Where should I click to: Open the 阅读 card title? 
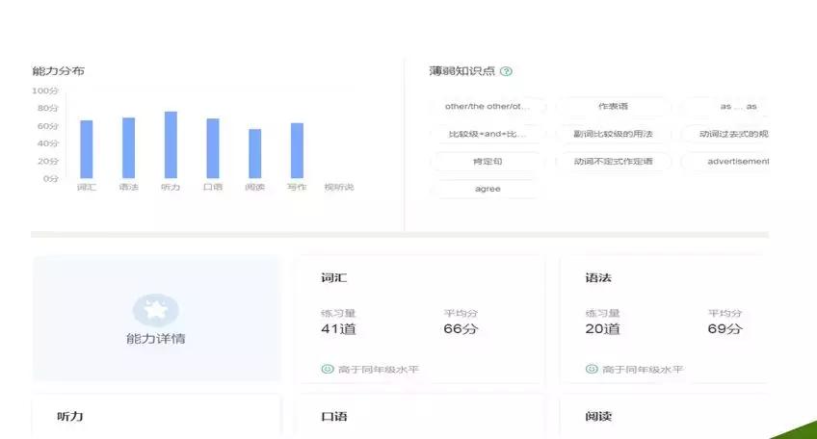(598, 416)
